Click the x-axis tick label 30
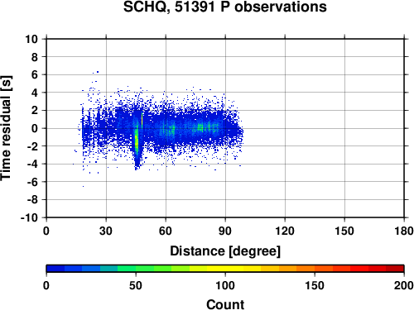The width and height of the screenshot is (414, 310). 106,231
